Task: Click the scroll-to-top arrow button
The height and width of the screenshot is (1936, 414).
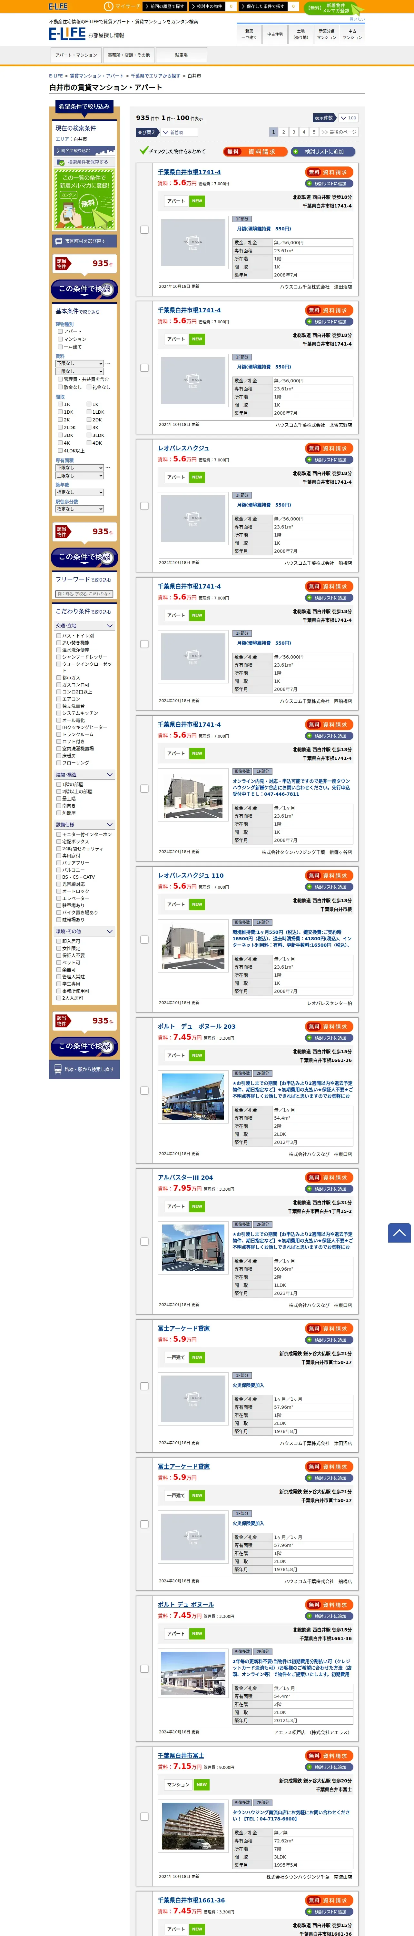Action: click(399, 1233)
